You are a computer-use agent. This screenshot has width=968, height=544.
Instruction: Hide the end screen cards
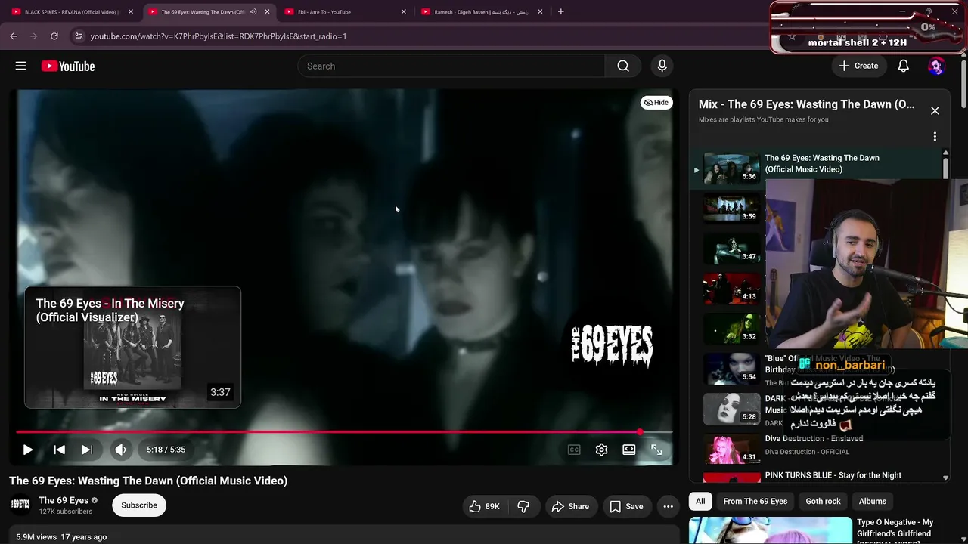tap(656, 103)
